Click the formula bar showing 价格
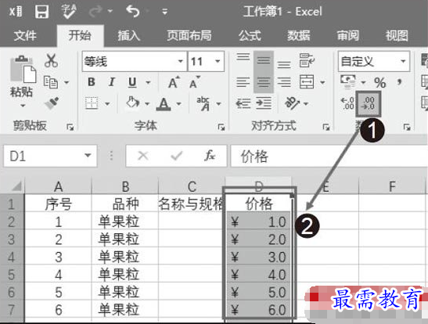Screen dimensions: 428x324 [x=329, y=157]
